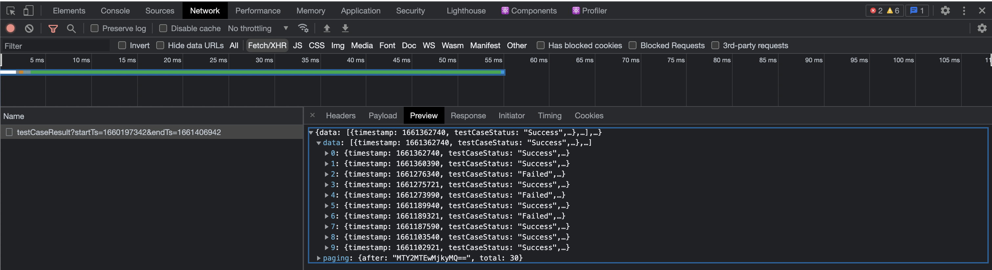
Task: Toggle the device toolbar icon
Action: 29,11
